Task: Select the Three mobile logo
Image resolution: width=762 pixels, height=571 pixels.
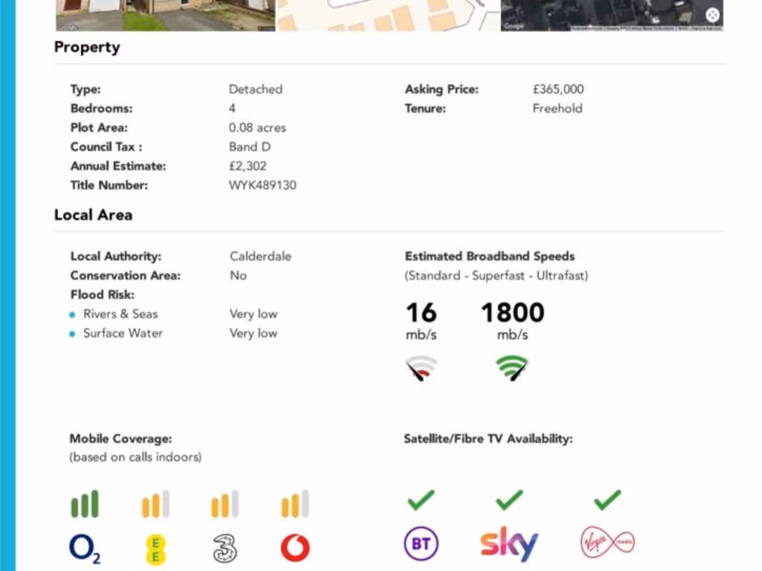Action: click(x=224, y=549)
